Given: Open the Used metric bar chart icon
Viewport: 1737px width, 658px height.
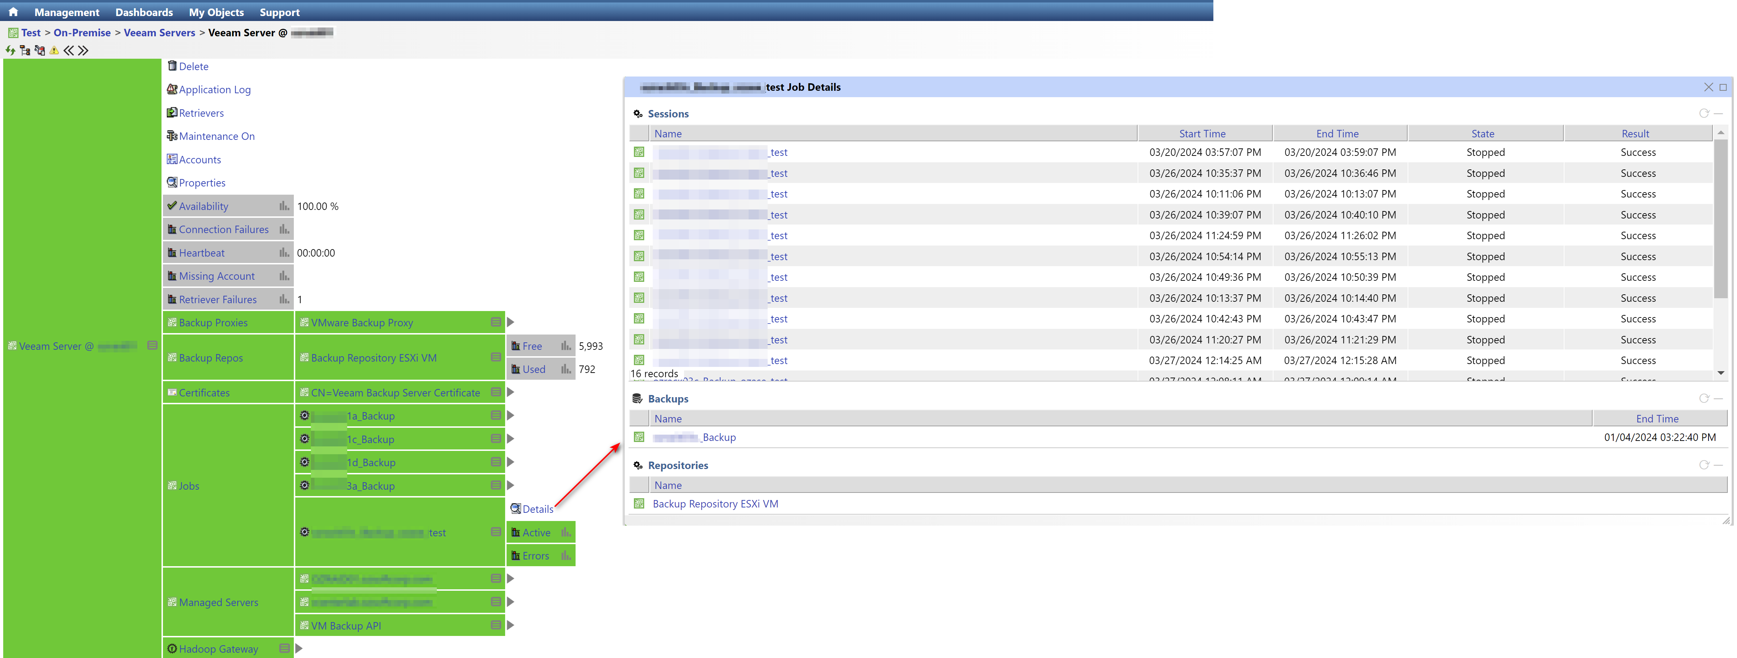Looking at the screenshot, I should click(566, 369).
